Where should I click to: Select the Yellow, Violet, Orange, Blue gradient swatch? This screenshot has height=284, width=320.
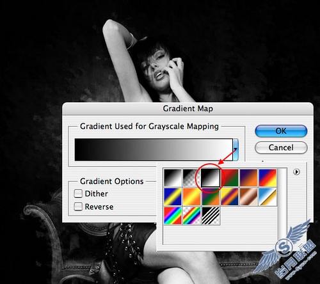[x=230, y=197]
